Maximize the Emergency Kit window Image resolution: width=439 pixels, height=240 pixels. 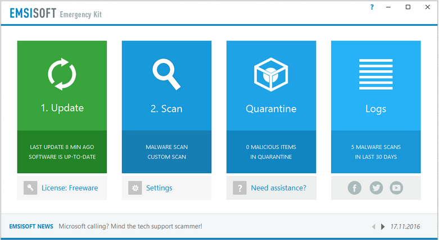408,7
